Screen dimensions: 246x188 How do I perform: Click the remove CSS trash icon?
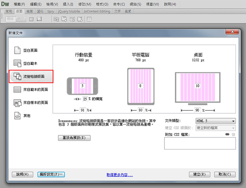[233, 134]
